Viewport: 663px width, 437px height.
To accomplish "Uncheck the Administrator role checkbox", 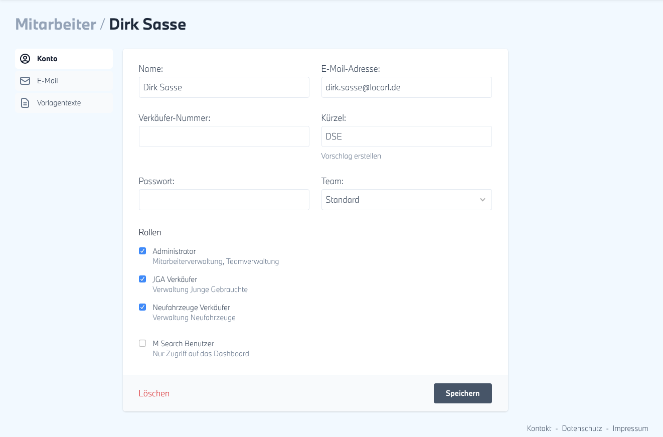I will coord(142,251).
